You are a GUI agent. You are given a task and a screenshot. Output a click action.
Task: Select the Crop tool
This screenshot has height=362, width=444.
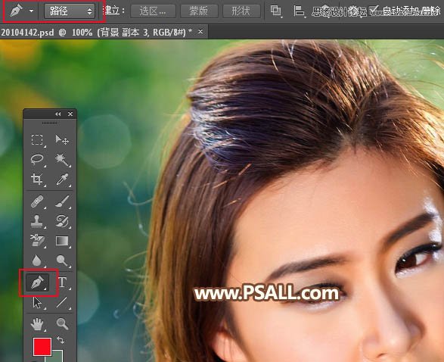(x=37, y=179)
